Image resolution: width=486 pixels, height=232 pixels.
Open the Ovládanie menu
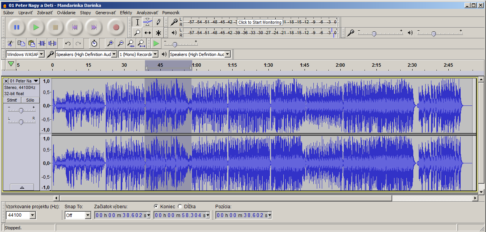(67, 13)
